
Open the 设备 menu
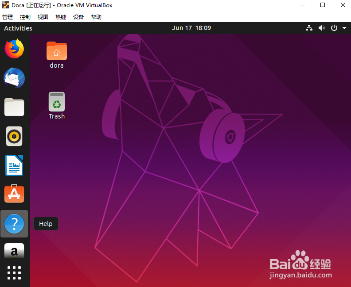78,17
